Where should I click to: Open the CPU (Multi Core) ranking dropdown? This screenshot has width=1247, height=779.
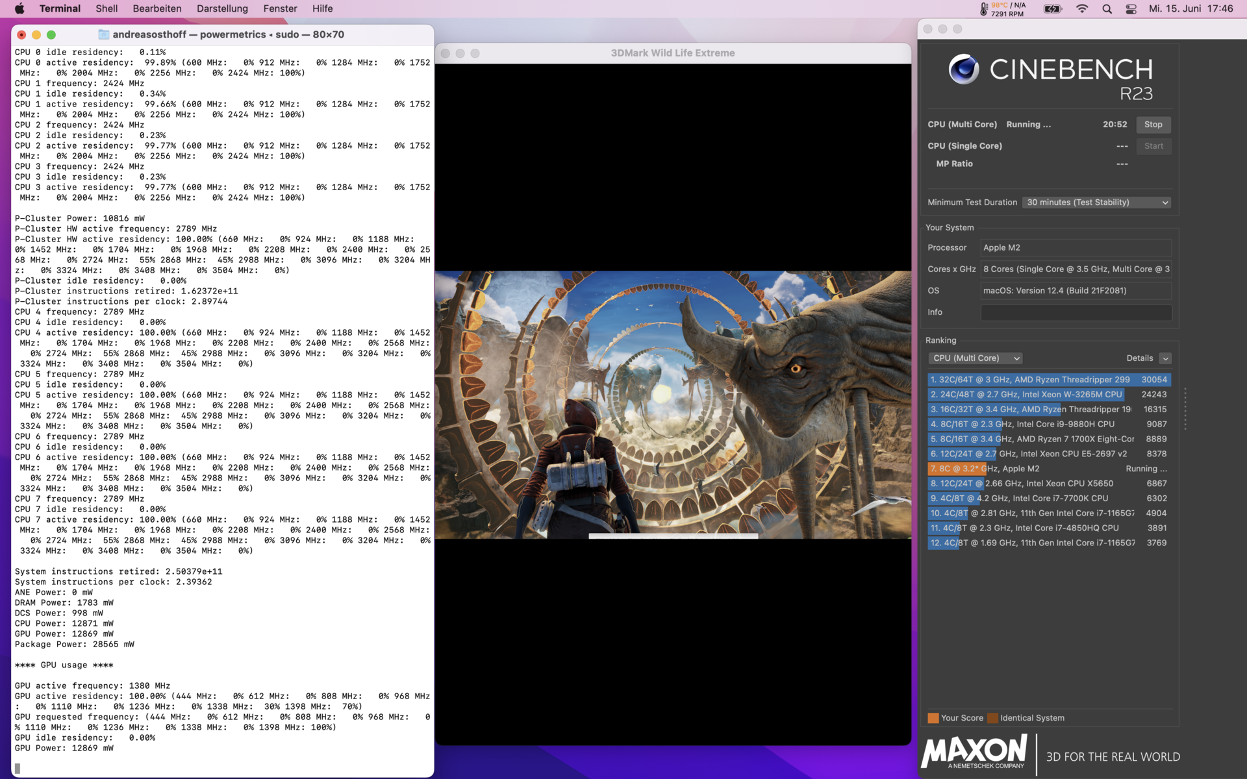974,358
